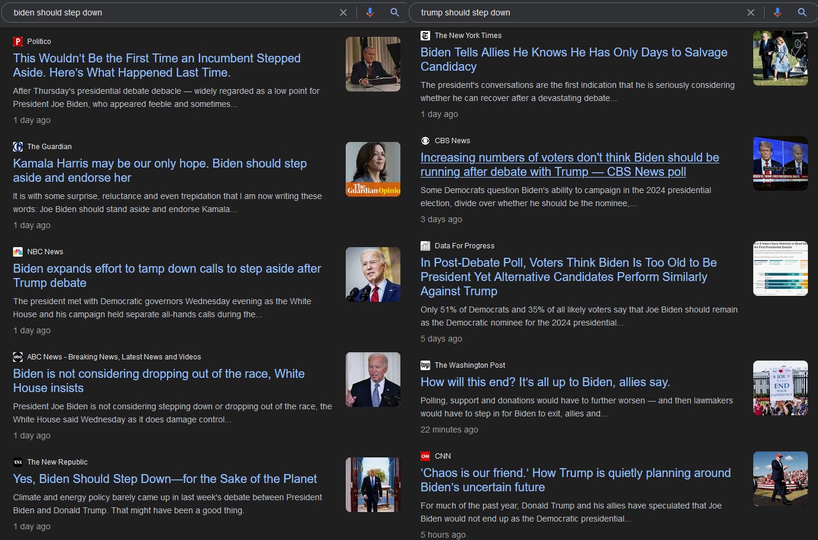Screen dimensions: 818x540
Task: Click the CNN favicon
Action: 425,456
